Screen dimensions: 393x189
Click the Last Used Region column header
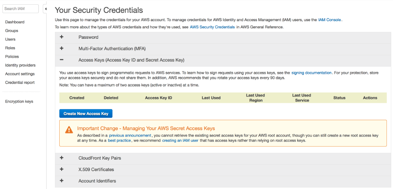pos(255,98)
